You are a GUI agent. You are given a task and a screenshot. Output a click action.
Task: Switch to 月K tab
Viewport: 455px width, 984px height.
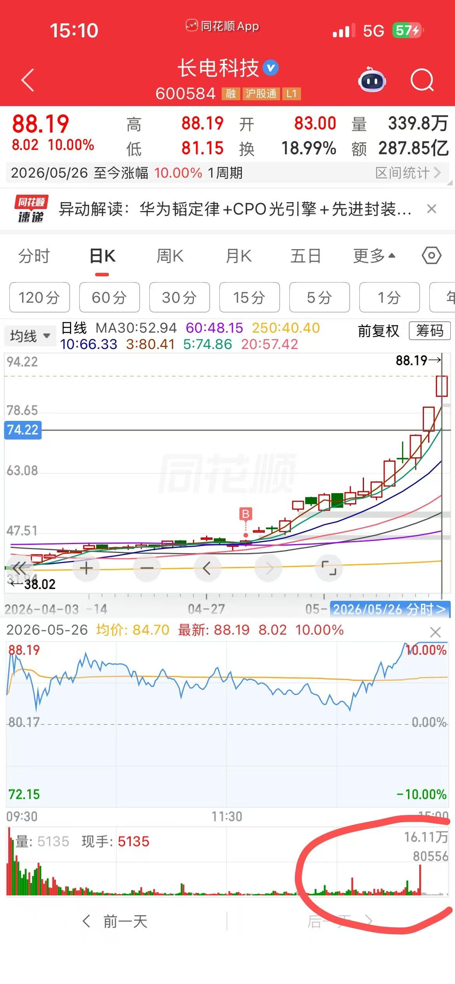[238, 256]
